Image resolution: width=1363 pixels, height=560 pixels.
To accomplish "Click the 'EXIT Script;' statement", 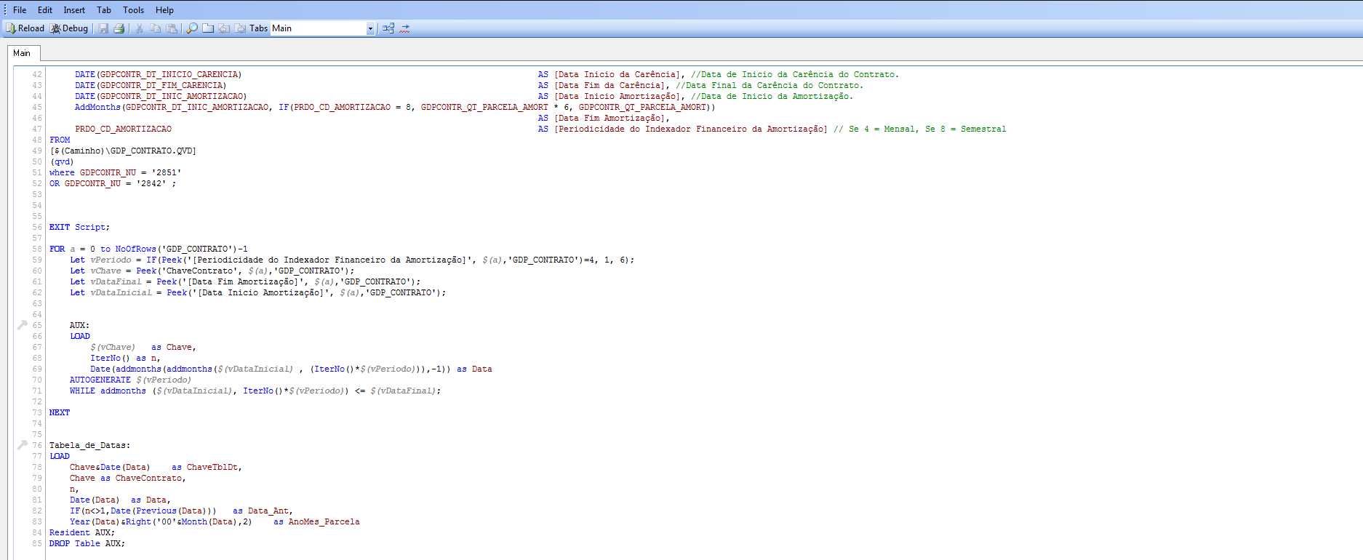I will point(79,227).
